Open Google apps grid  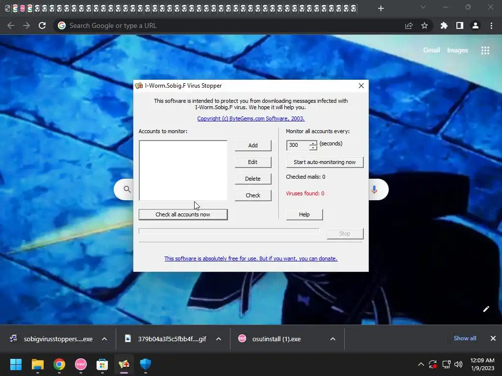tap(485, 50)
